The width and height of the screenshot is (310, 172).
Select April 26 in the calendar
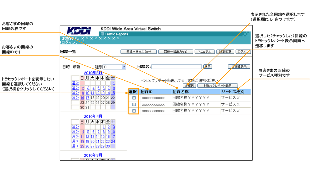(87, 146)
